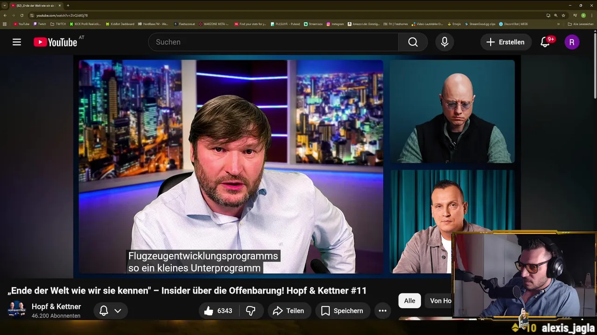Open StreamGood.gg clips bookmark
The image size is (597, 335).
pyautogui.click(x=480, y=24)
